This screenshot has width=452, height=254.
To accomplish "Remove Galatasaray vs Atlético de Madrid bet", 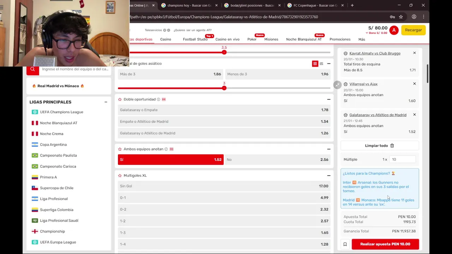I will click(x=414, y=115).
